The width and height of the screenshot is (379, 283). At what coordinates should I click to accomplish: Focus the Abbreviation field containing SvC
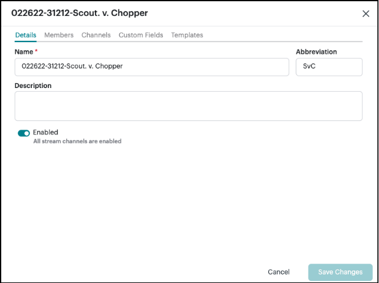(x=329, y=67)
